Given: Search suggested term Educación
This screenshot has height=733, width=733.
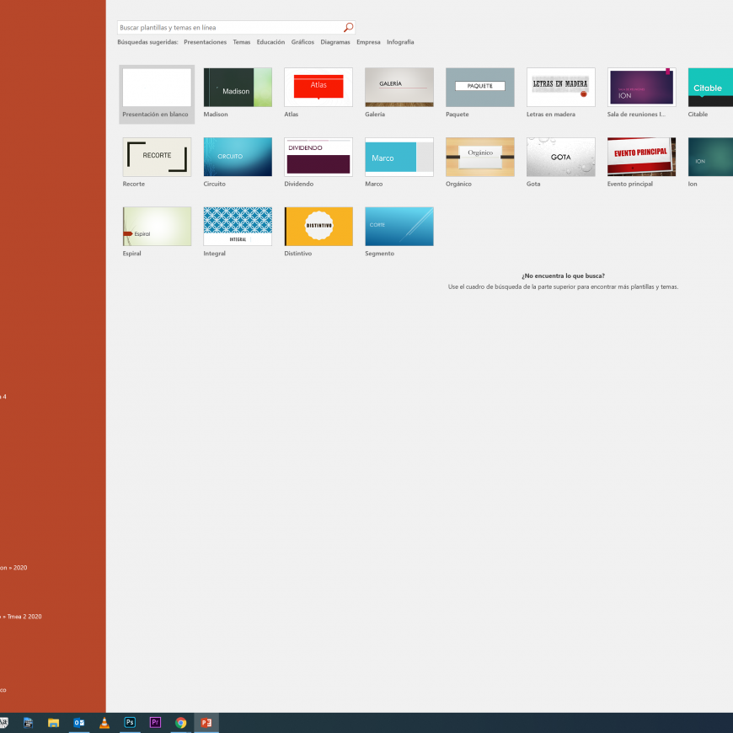Looking at the screenshot, I should tap(270, 42).
